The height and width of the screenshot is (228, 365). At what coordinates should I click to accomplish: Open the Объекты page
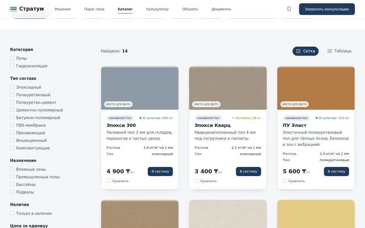click(190, 9)
